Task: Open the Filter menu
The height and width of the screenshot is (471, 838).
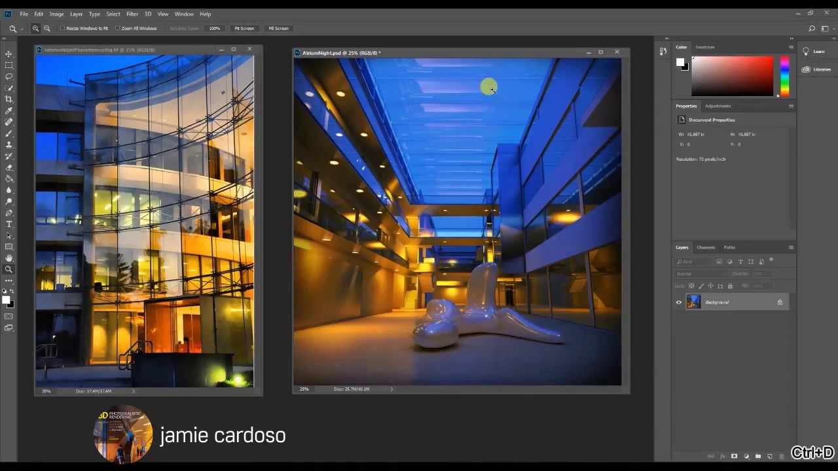Action: (132, 14)
